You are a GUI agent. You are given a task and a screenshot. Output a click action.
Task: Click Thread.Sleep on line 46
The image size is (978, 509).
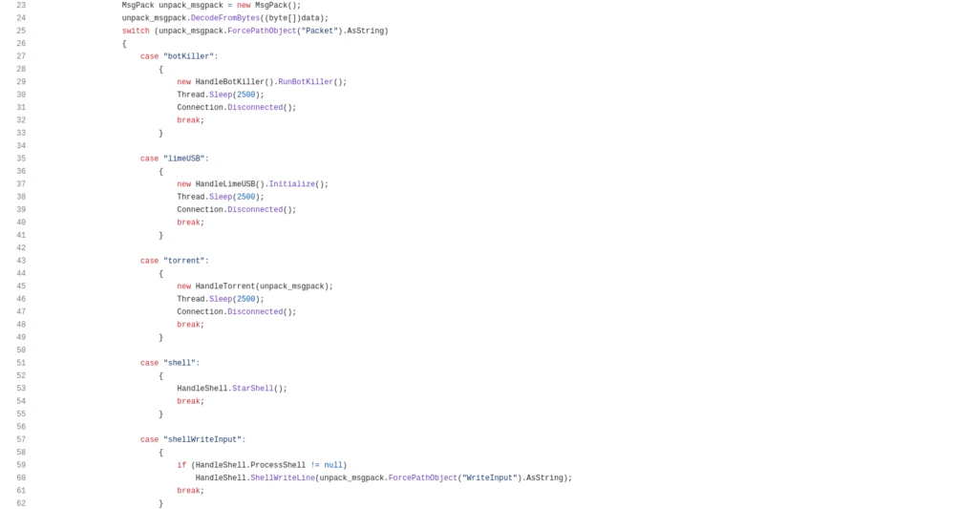click(204, 300)
